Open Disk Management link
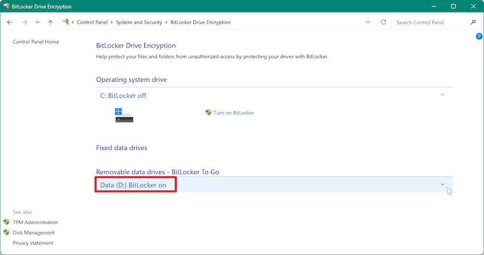The image size is (484, 255). tap(34, 232)
